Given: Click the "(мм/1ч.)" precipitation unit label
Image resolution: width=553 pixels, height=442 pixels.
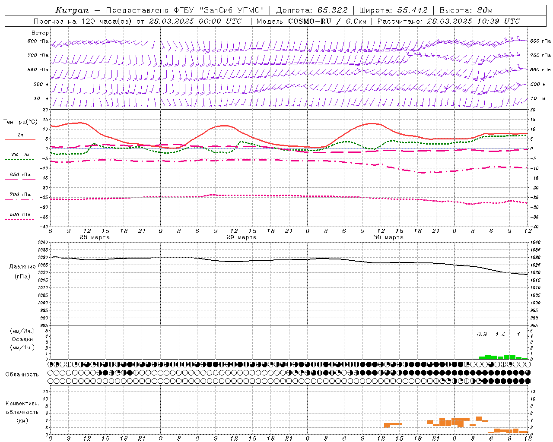Looking at the screenshot, I should tap(22, 347).
